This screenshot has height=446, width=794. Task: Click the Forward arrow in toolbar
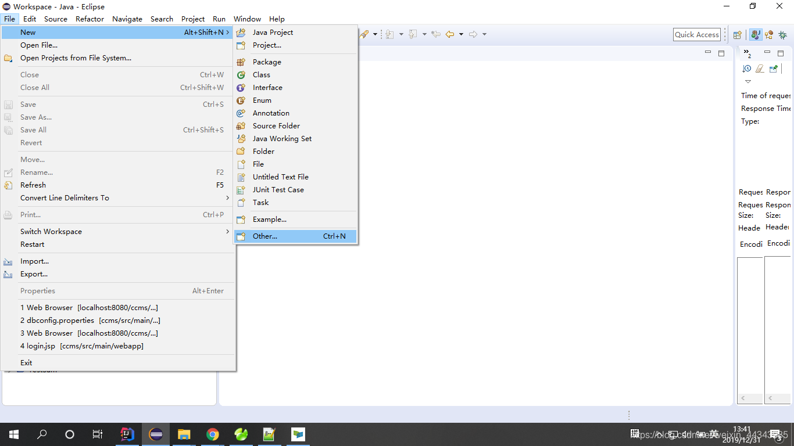coord(473,34)
